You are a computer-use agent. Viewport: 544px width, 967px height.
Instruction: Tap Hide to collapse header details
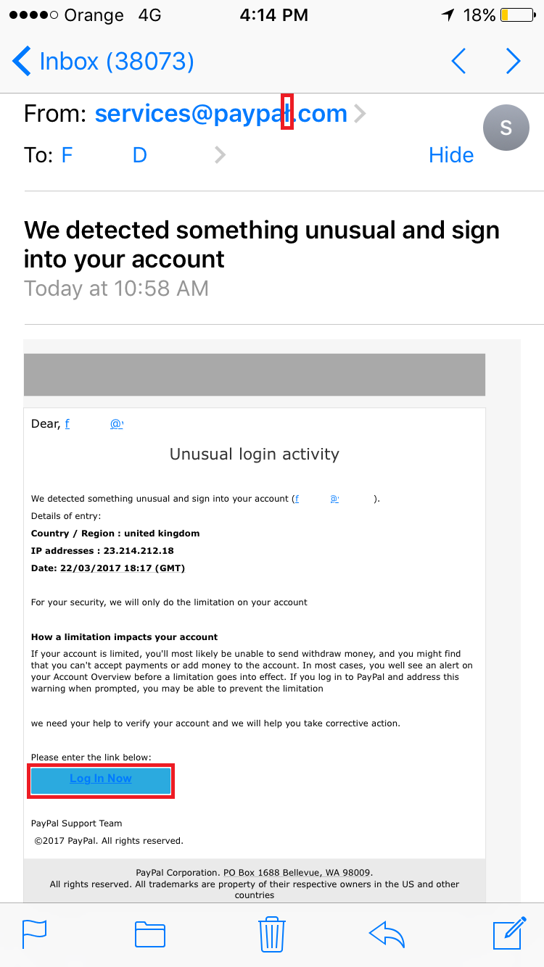[450, 155]
